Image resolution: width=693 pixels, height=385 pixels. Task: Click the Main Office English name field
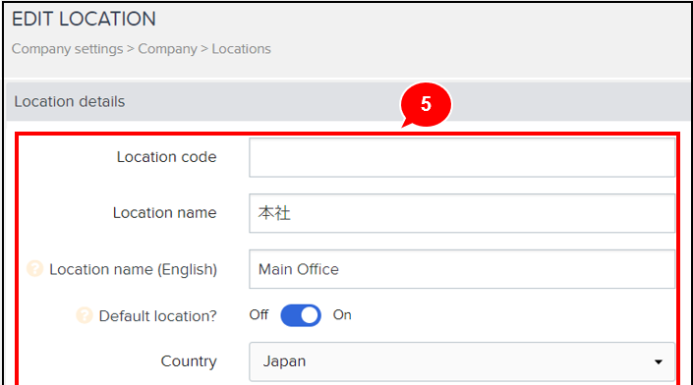pyautogui.click(x=462, y=269)
